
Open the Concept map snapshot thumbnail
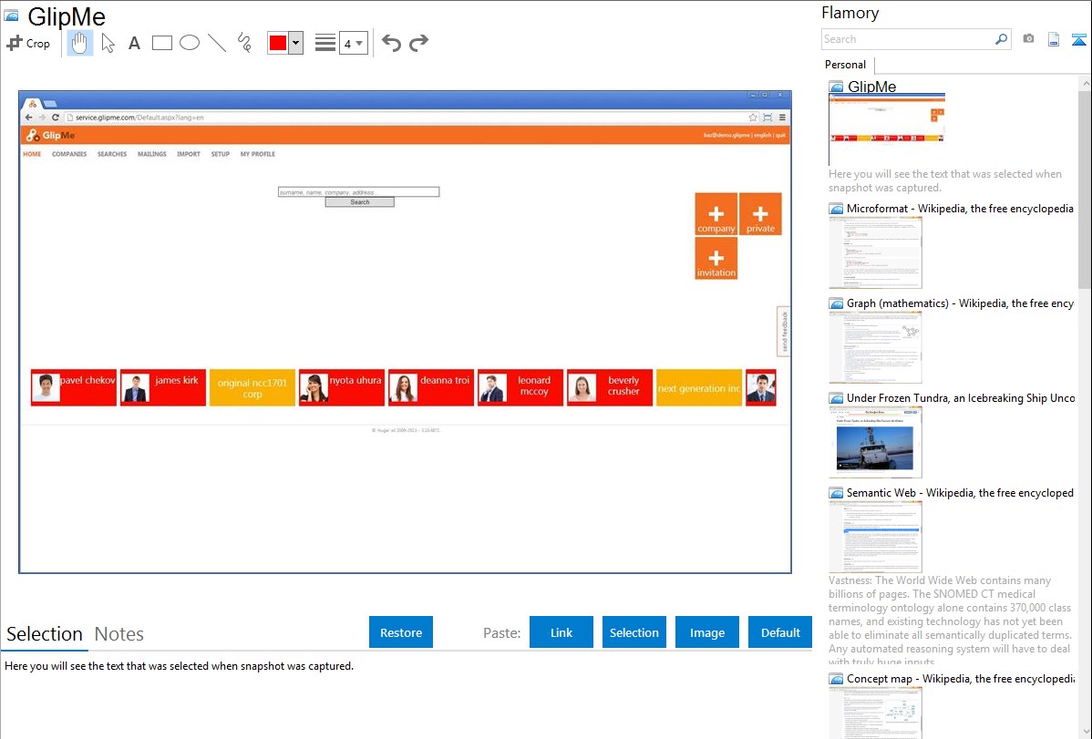click(875, 713)
